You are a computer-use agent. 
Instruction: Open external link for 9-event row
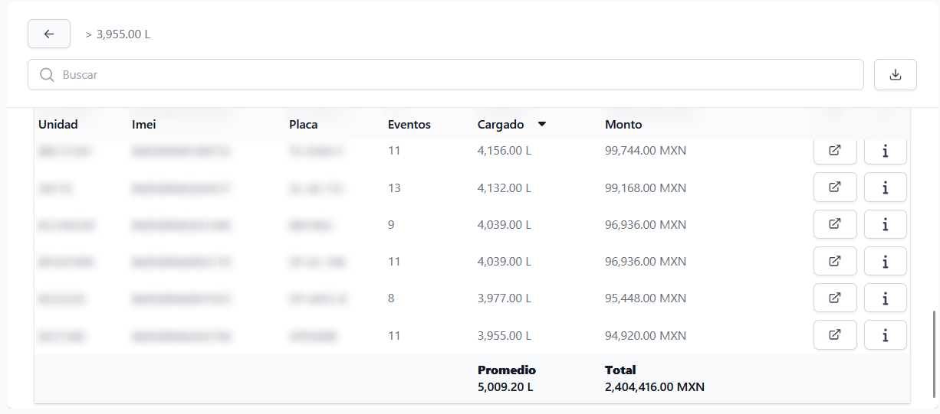[835, 224]
